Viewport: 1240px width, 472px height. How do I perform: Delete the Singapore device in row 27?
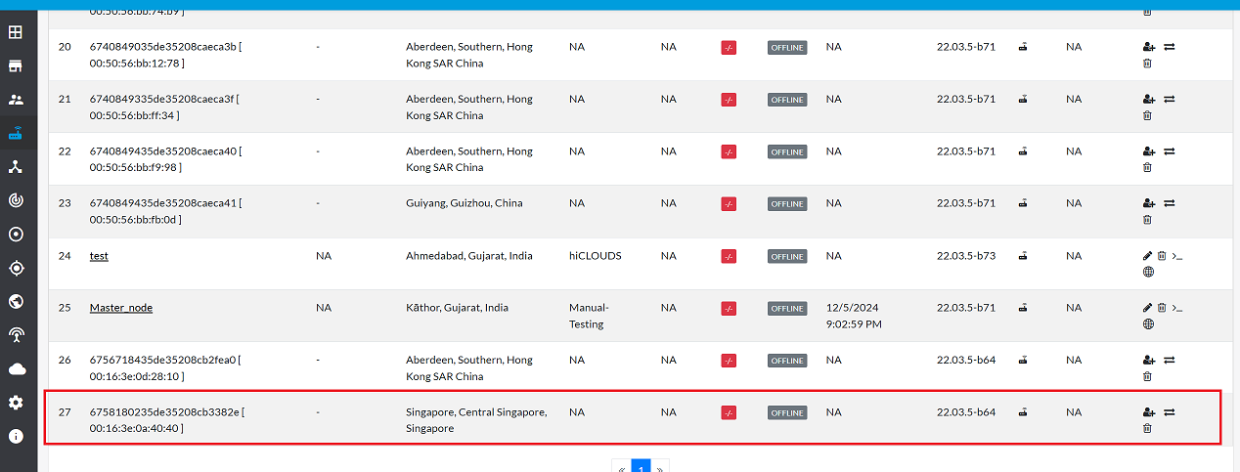coord(1147,428)
